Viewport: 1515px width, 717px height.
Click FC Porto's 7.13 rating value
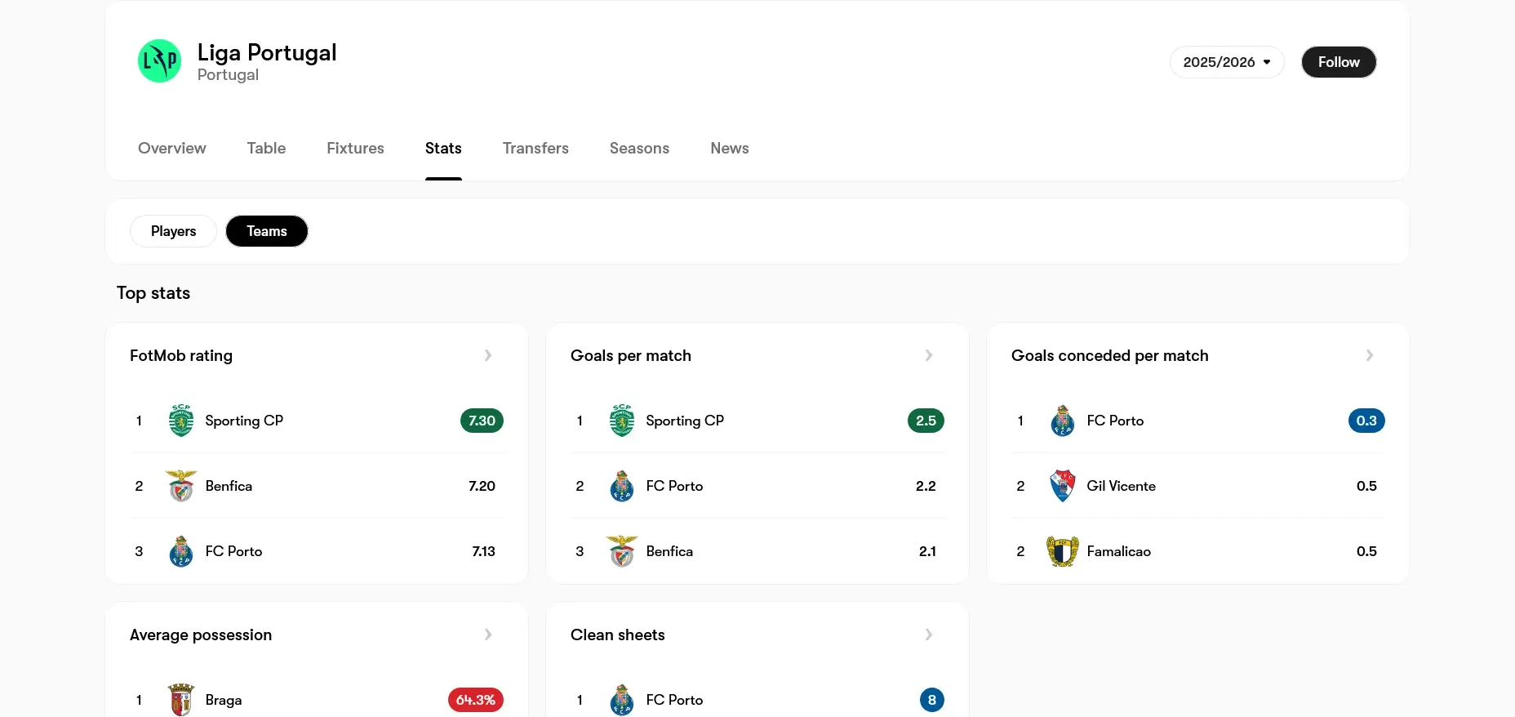tap(483, 551)
